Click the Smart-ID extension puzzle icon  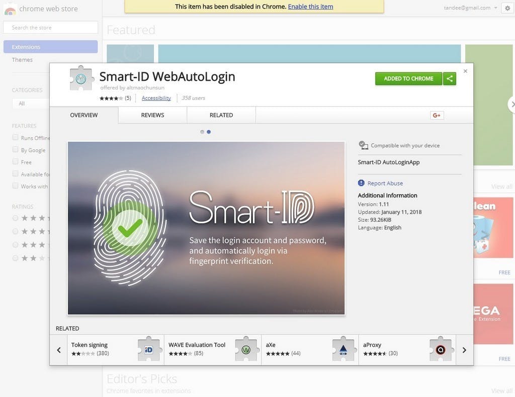click(81, 79)
